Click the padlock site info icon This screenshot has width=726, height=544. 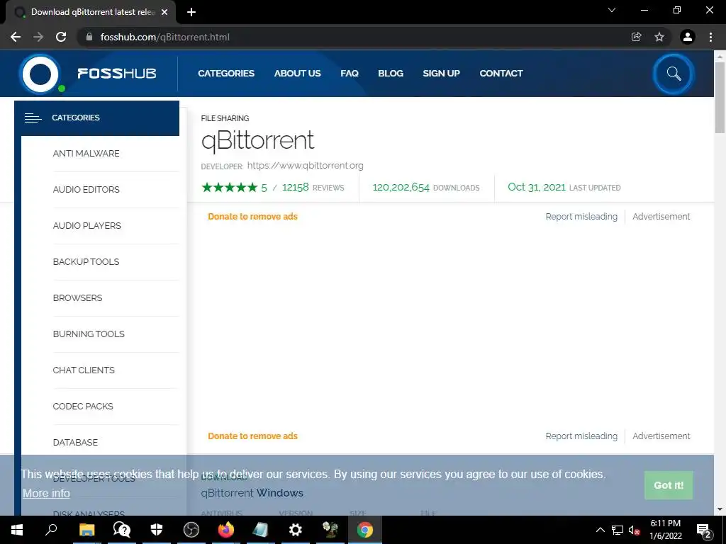pyautogui.click(x=89, y=37)
